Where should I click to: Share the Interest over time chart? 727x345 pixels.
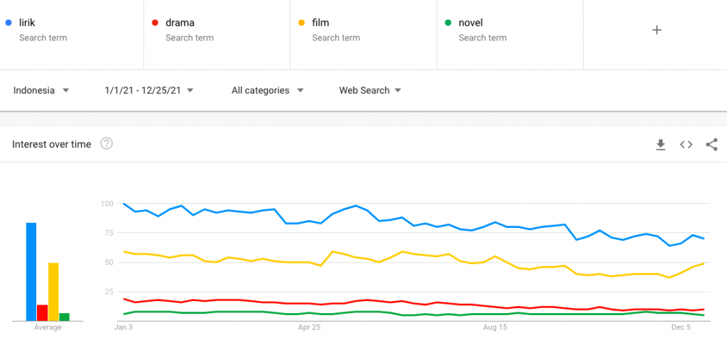711,145
